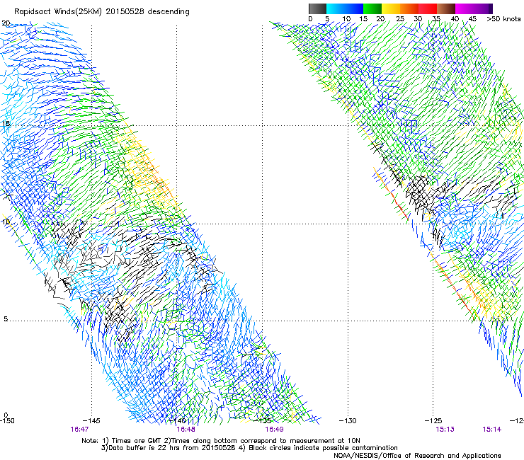Click the pass time label '16:49'
524x460 pixels.
click(274, 430)
